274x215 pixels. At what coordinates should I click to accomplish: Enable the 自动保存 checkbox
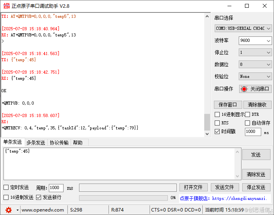pyautogui.click(x=247, y=123)
